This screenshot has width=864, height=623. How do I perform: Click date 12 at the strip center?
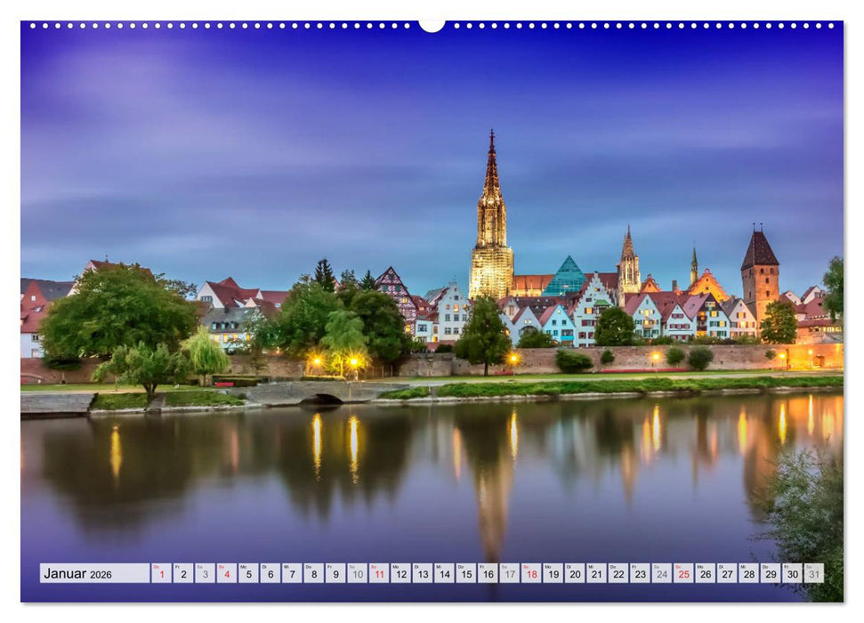[400, 573]
